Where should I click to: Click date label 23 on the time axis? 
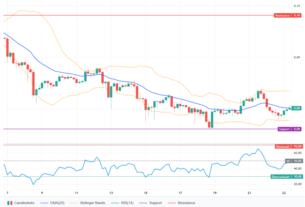point(284,193)
